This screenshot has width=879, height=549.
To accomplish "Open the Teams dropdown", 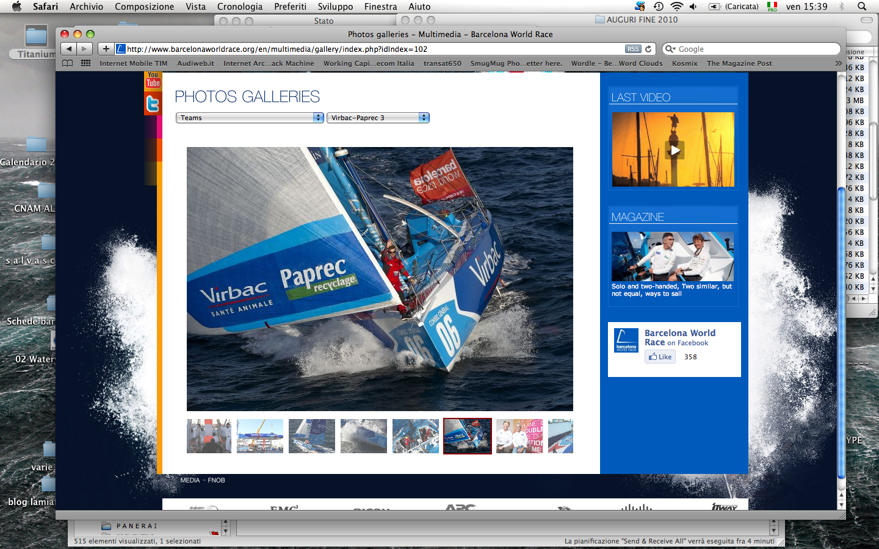I will click(x=250, y=118).
